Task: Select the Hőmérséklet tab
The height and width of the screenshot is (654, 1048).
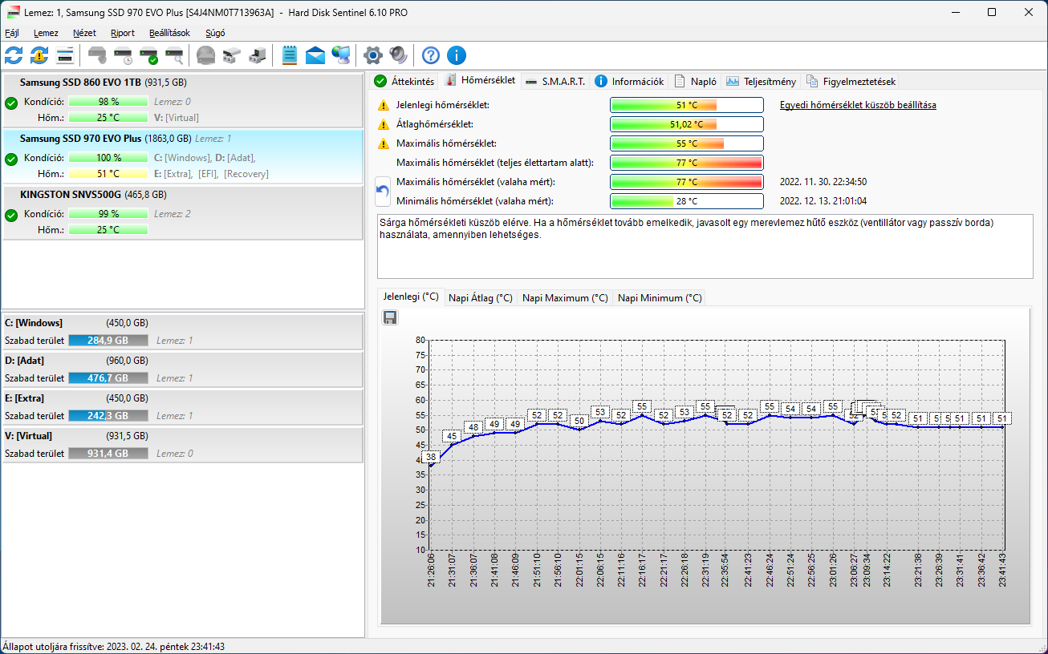Action: tap(480, 80)
